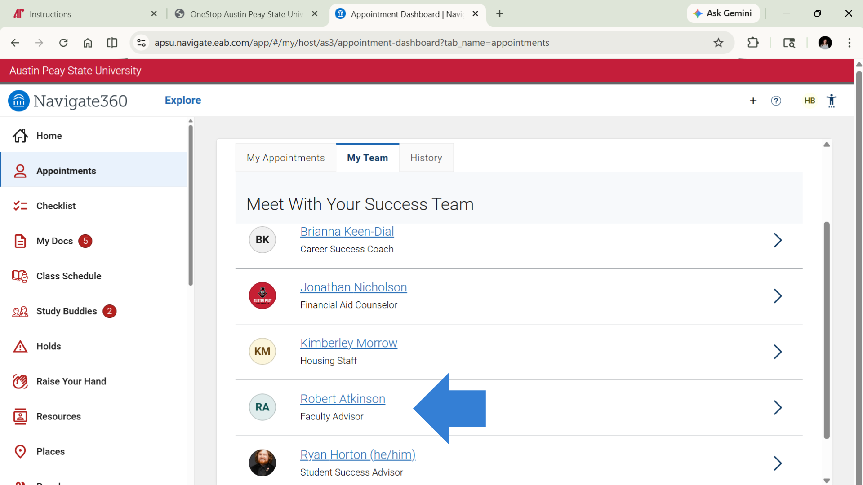Open the Raise Your Hand feature

pyautogui.click(x=20, y=381)
